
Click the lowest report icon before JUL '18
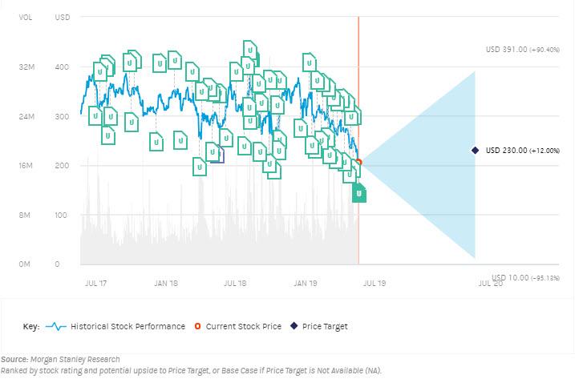(200, 167)
